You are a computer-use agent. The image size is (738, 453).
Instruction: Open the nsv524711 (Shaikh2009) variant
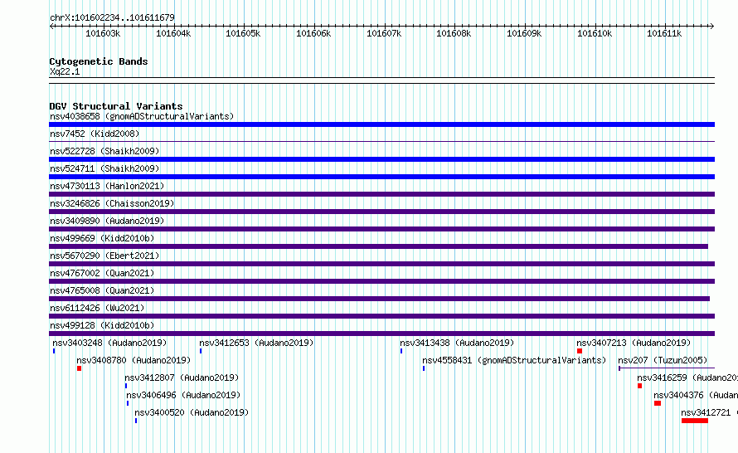tap(104, 168)
